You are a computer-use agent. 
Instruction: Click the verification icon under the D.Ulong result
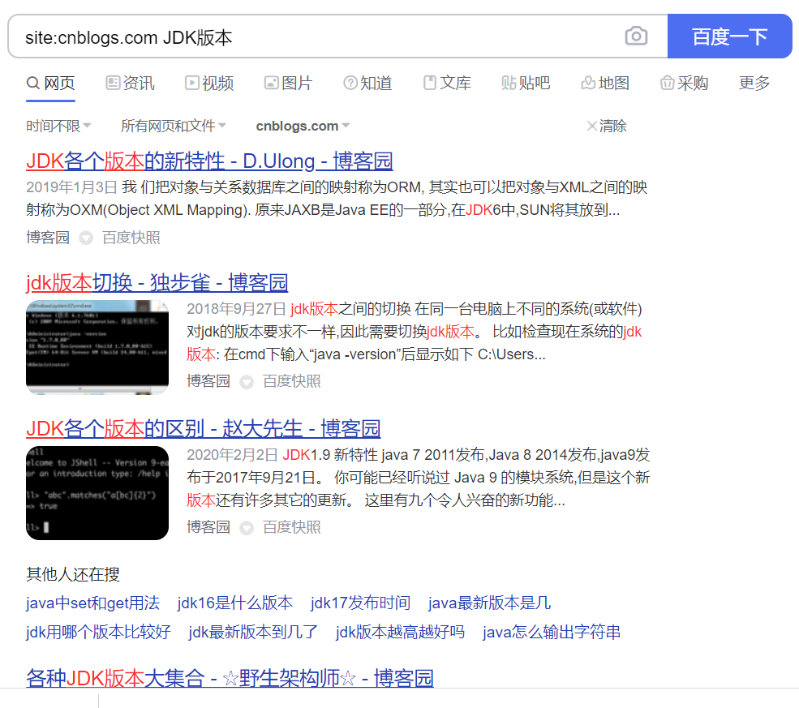86,238
